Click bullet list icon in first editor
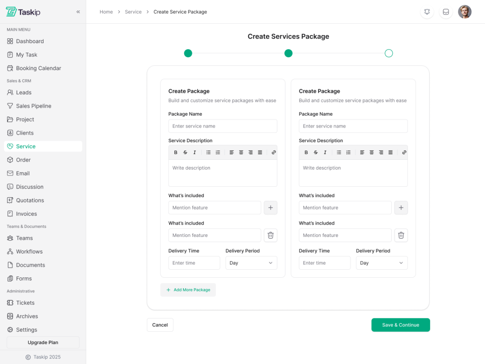Image resolution: width=485 pixels, height=364 pixels. [x=208, y=153]
